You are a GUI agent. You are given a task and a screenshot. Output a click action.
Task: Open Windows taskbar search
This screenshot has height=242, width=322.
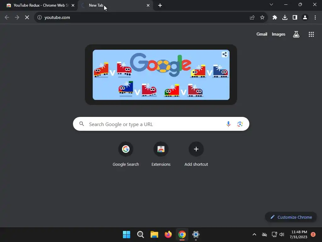click(x=141, y=234)
